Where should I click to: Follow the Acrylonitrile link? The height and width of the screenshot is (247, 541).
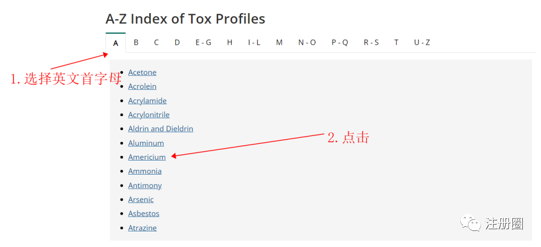pyautogui.click(x=149, y=115)
